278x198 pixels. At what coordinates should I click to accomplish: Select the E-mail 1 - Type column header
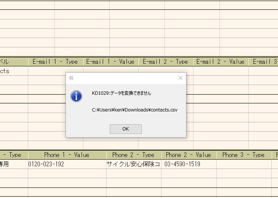click(x=55, y=62)
